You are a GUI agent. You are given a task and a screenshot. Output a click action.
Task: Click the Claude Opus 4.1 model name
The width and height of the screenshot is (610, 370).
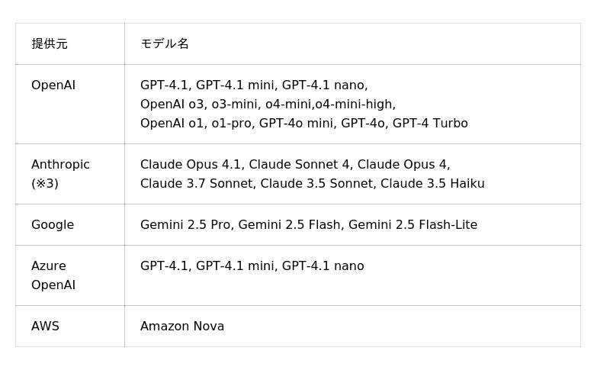coord(191,165)
